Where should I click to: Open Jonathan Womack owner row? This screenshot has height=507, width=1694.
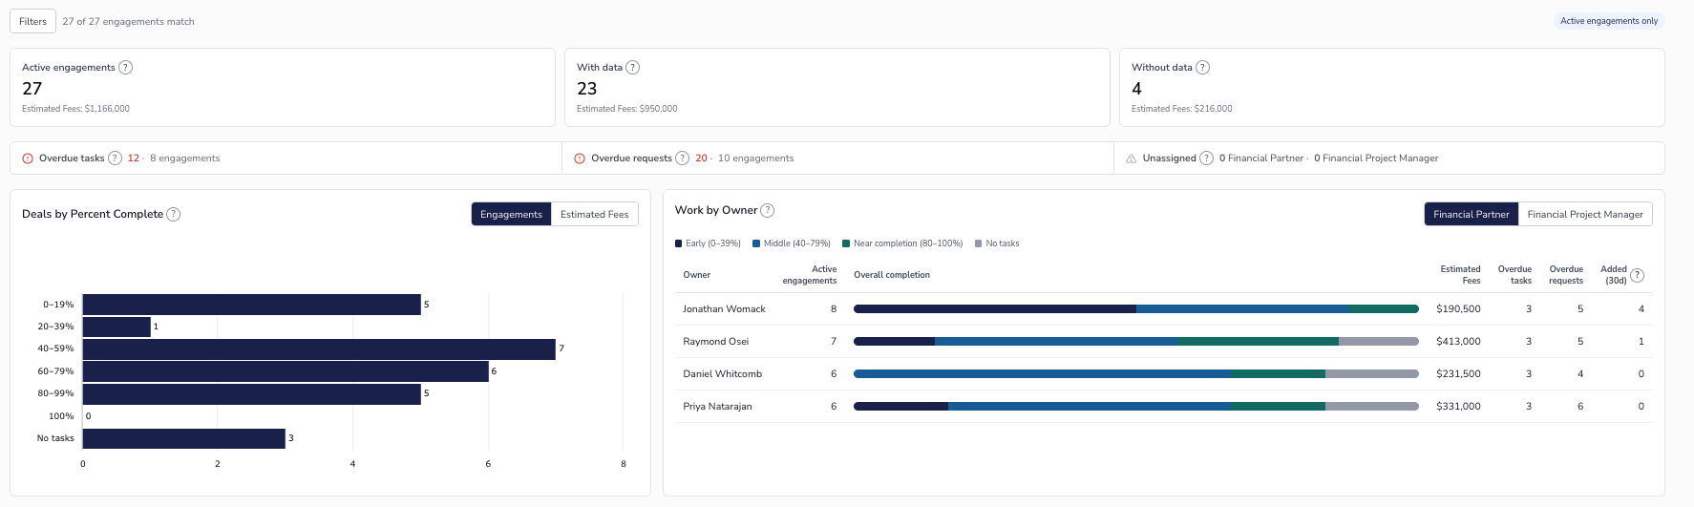point(1164,309)
